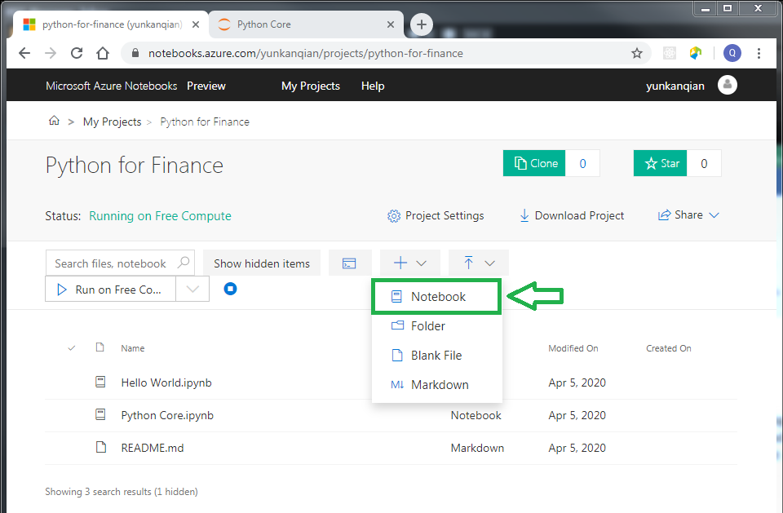The height and width of the screenshot is (513, 783).
Task: Click the home icon in the breadcrumb
Action: point(54,120)
